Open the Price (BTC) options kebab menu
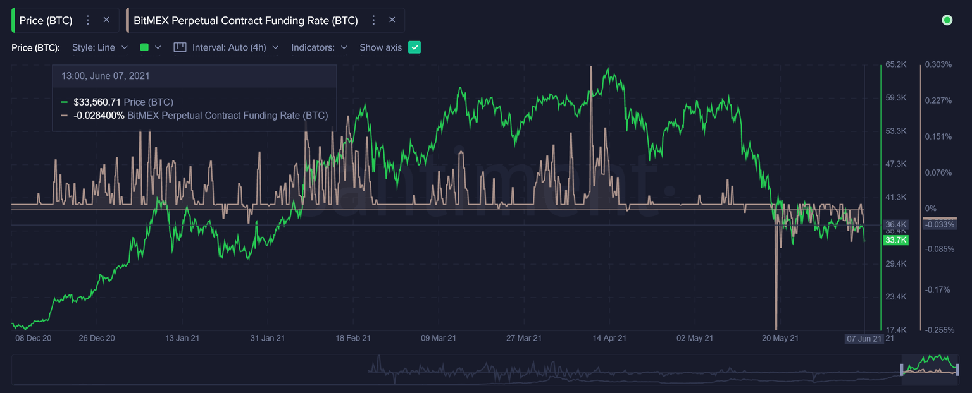Image resolution: width=972 pixels, height=393 pixels. [87, 20]
